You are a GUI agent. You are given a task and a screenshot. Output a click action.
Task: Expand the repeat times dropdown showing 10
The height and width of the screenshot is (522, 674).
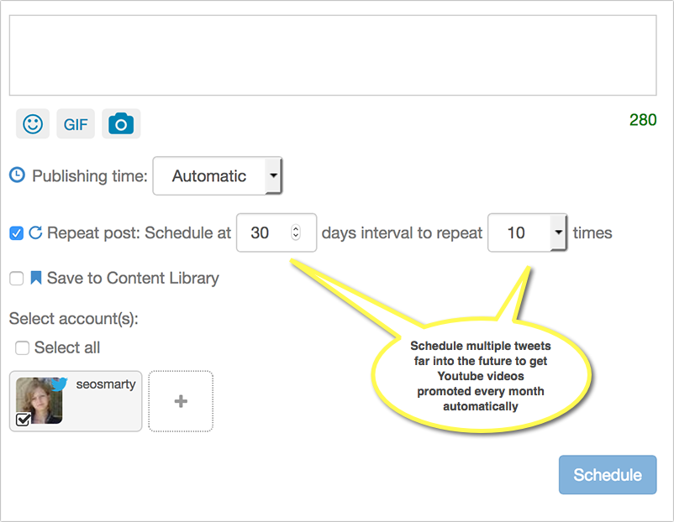(527, 232)
